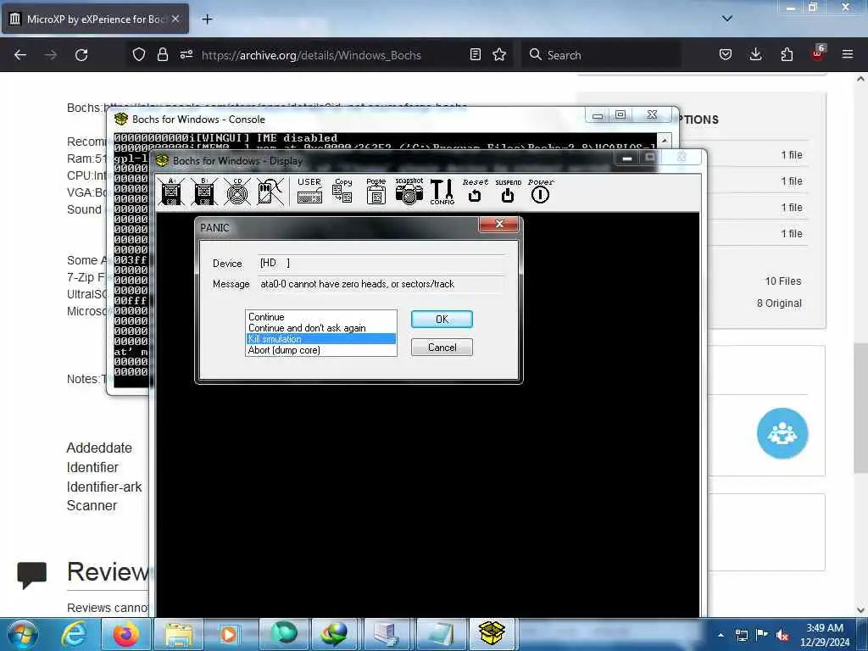The image size is (868, 651).
Task: Click OK in the PANIC dialog
Action: tap(442, 320)
